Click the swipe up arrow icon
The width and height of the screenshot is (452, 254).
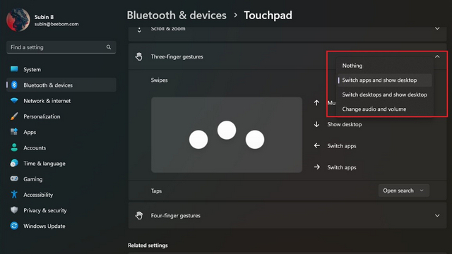tap(316, 103)
